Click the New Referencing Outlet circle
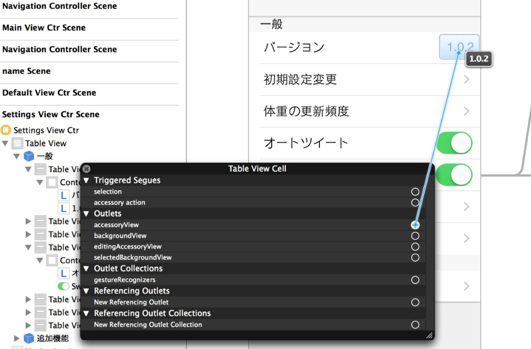The height and width of the screenshot is (349, 531). pos(415,302)
